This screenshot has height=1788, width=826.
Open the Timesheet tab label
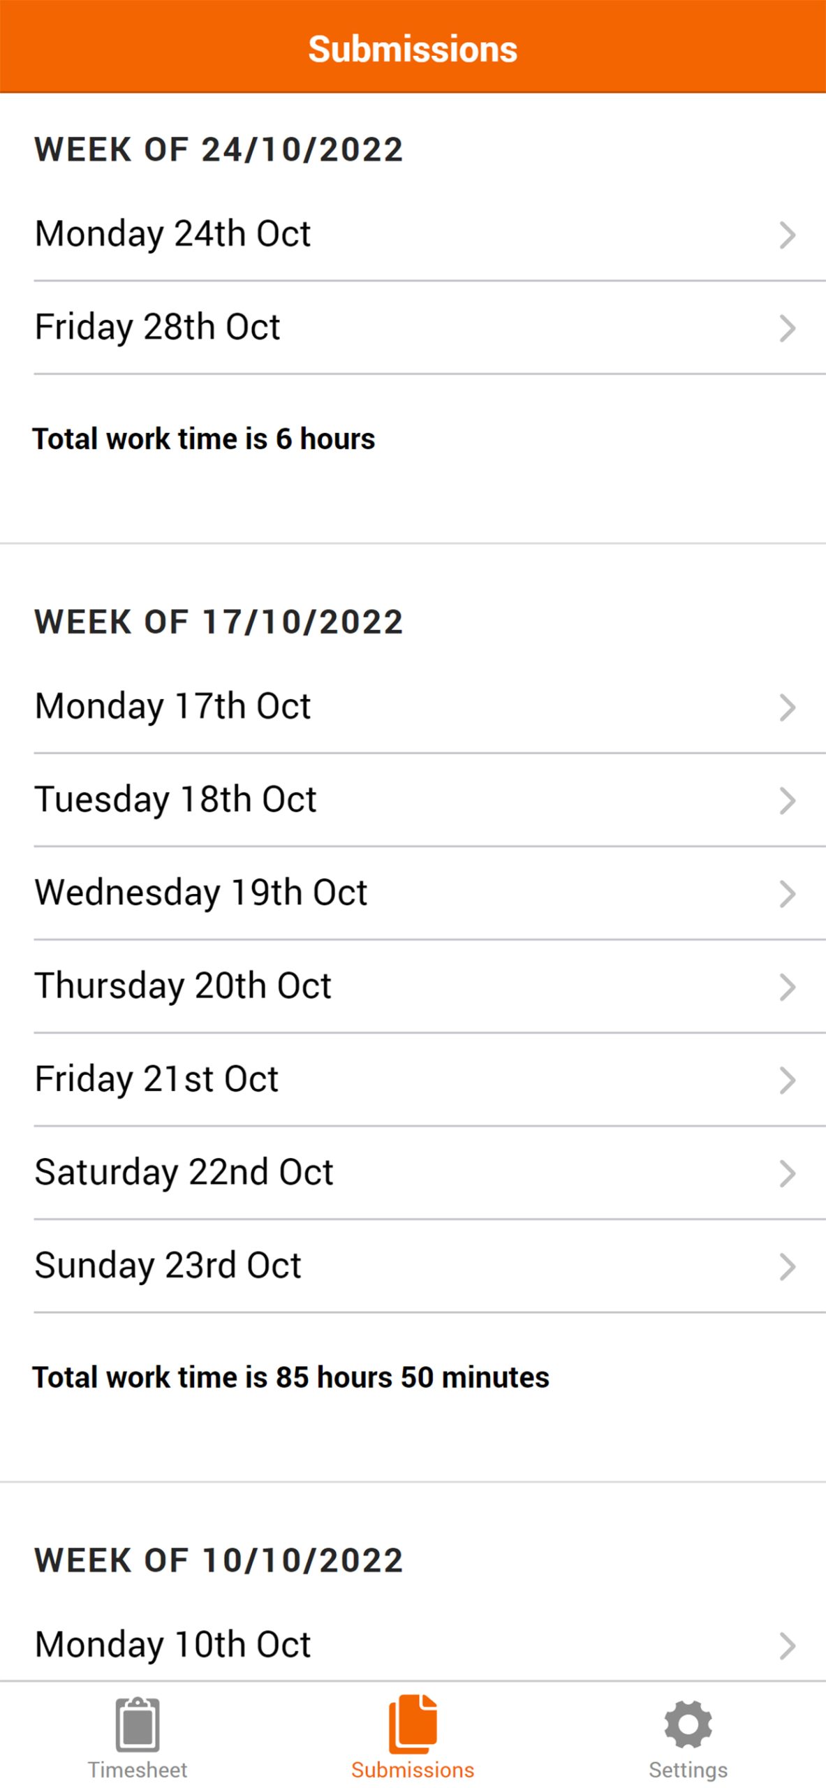point(138,1769)
